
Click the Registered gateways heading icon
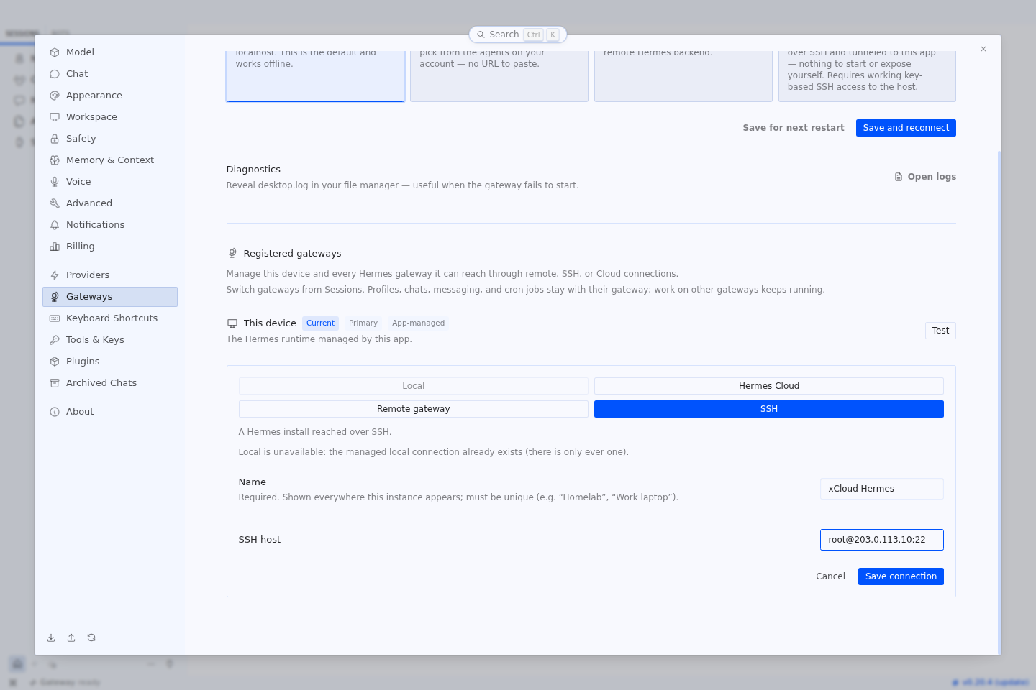[232, 253]
